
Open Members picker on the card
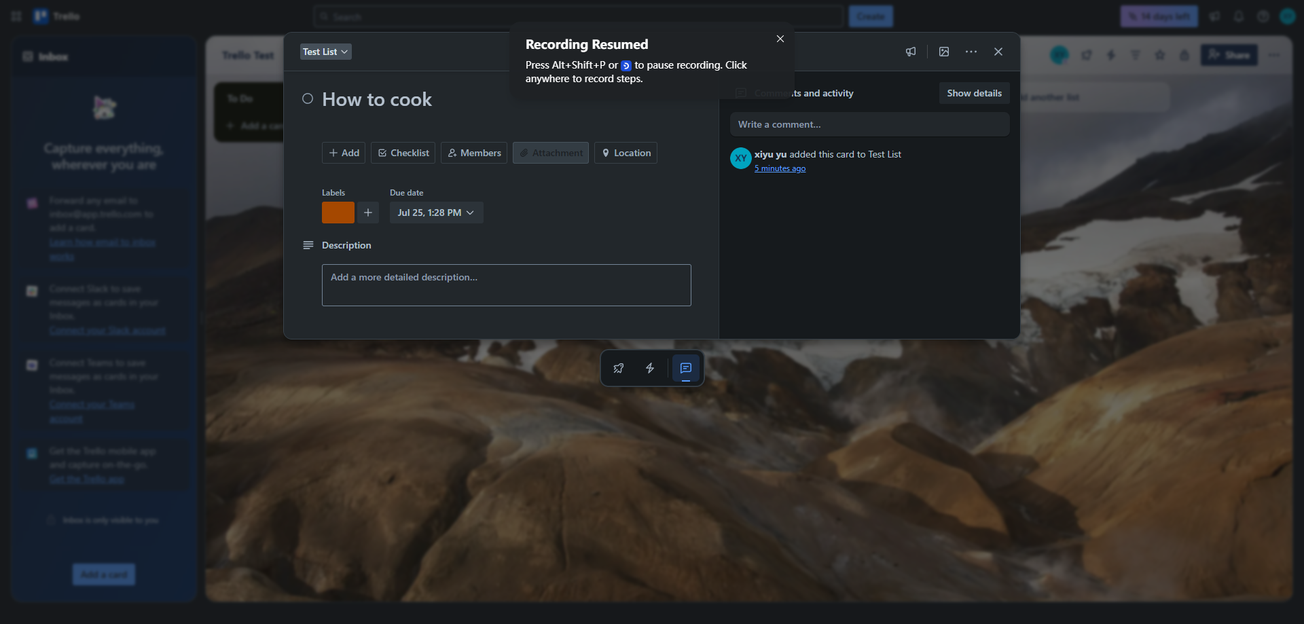pos(474,153)
